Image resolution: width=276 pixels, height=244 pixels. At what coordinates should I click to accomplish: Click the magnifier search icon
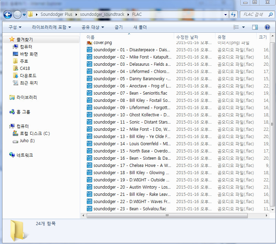270,14
